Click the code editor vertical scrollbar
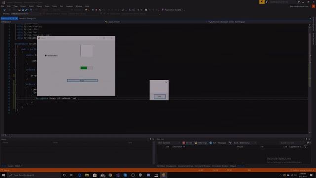 click(x=310, y=79)
